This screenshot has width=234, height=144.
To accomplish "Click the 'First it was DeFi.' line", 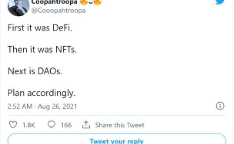I will click(x=40, y=28).
